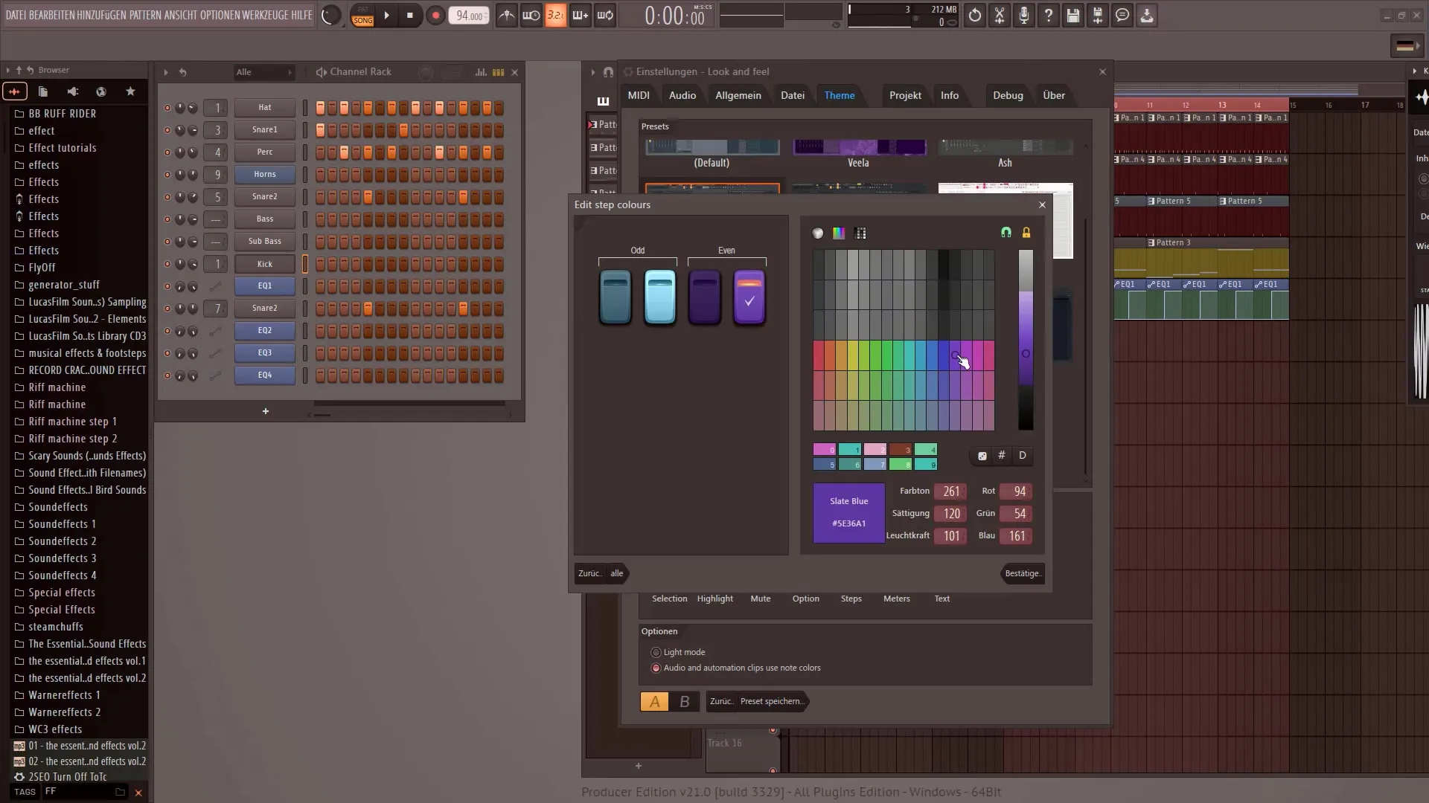This screenshot has width=1429, height=803.
Task: Click the question mark help icon
Action: [x=1049, y=16]
